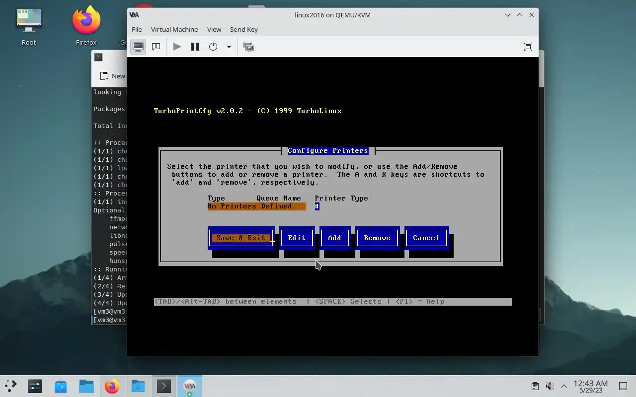
Task: Click New tab button in Konsole window
Action: pos(112,76)
